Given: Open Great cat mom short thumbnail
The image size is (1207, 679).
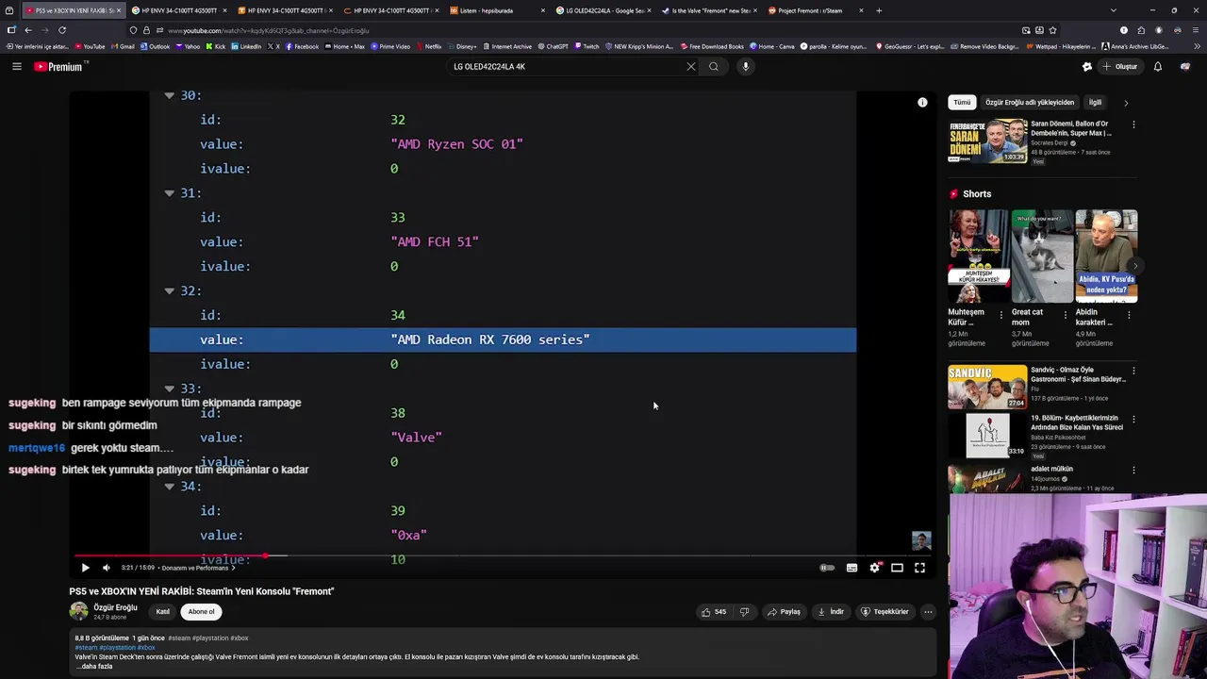Looking at the screenshot, I should [1042, 256].
